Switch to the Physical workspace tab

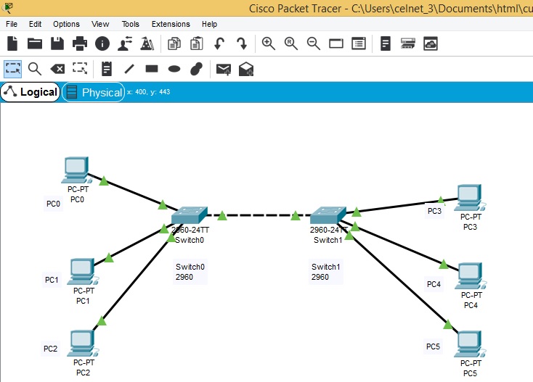pos(94,92)
